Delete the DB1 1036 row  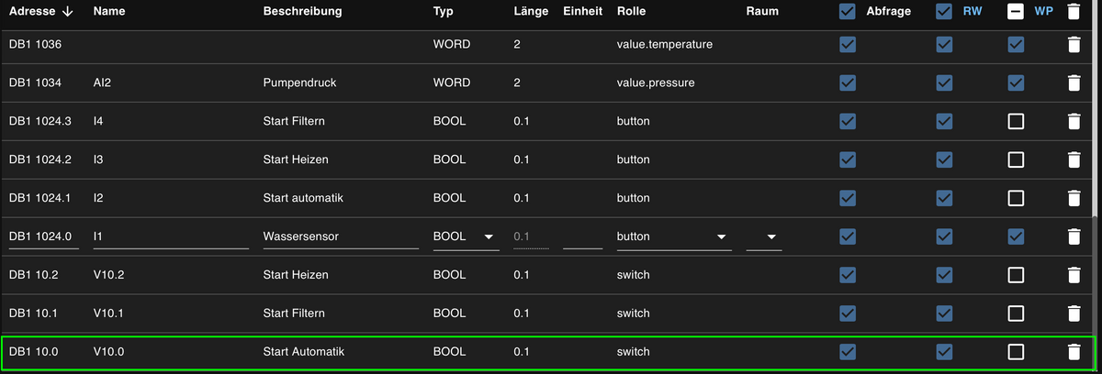(1073, 44)
